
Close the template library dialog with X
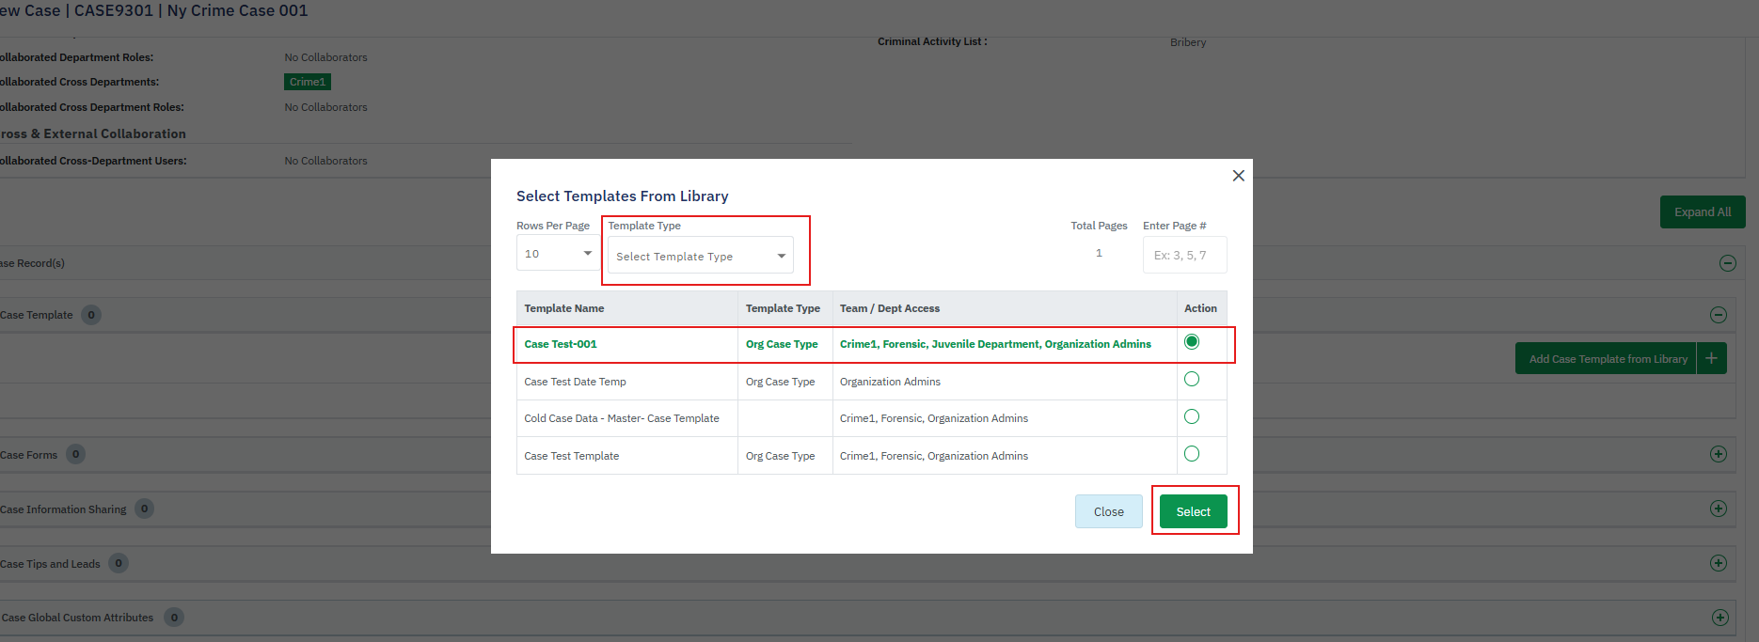[x=1238, y=176]
